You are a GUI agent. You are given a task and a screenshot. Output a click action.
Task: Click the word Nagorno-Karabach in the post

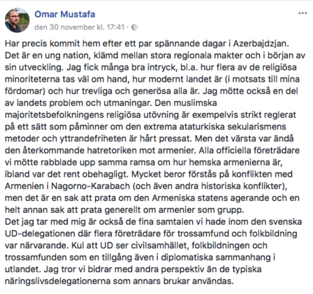click(x=91, y=186)
